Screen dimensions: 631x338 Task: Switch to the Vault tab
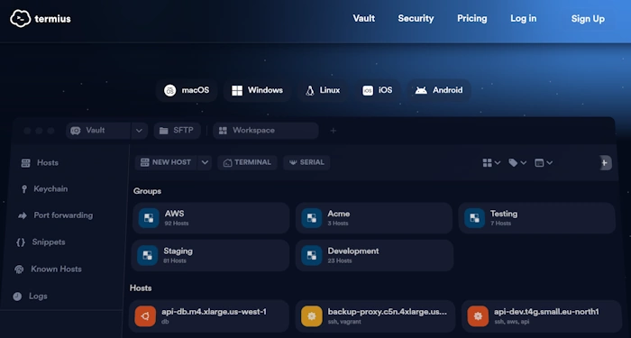coord(98,131)
